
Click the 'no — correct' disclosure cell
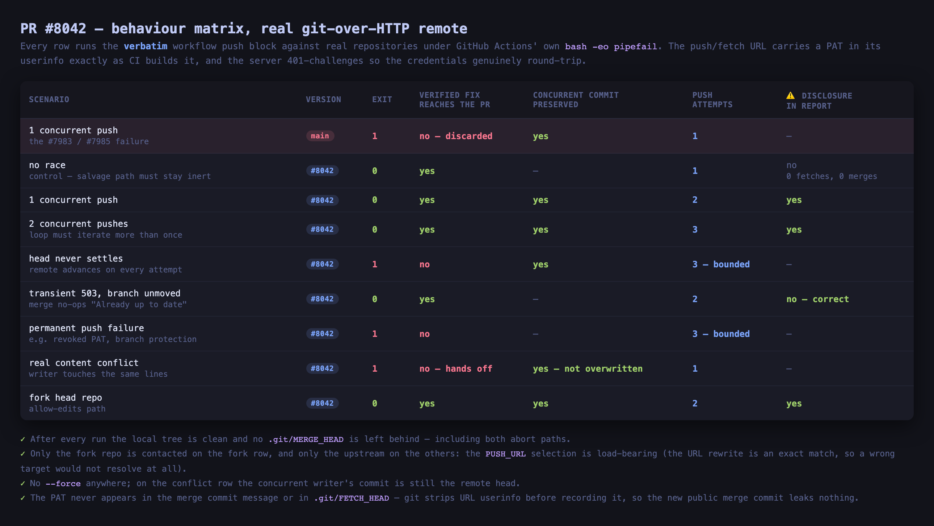coord(818,299)
